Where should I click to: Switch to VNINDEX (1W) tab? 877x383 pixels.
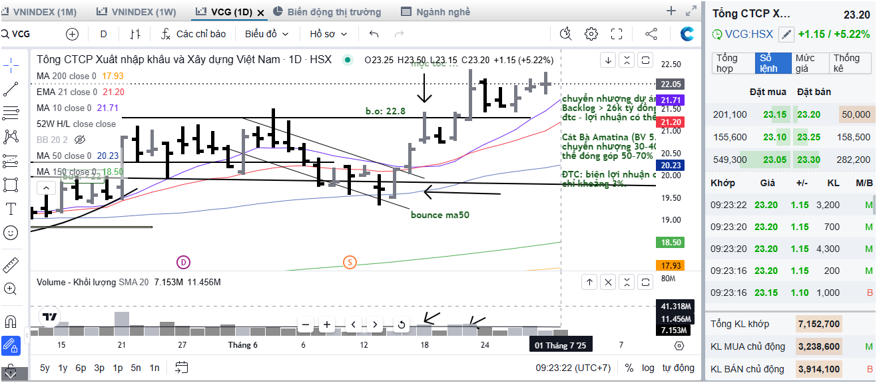coord(137,11)
